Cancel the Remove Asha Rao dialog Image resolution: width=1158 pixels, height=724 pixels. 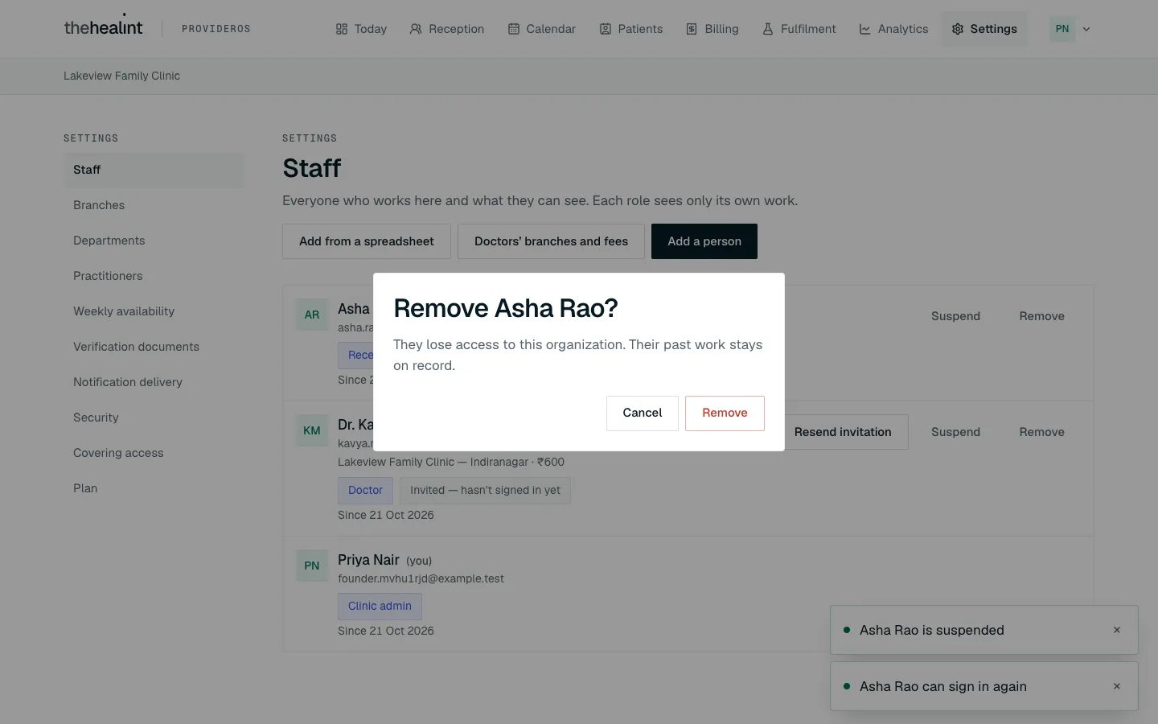[x=643, y=413]
